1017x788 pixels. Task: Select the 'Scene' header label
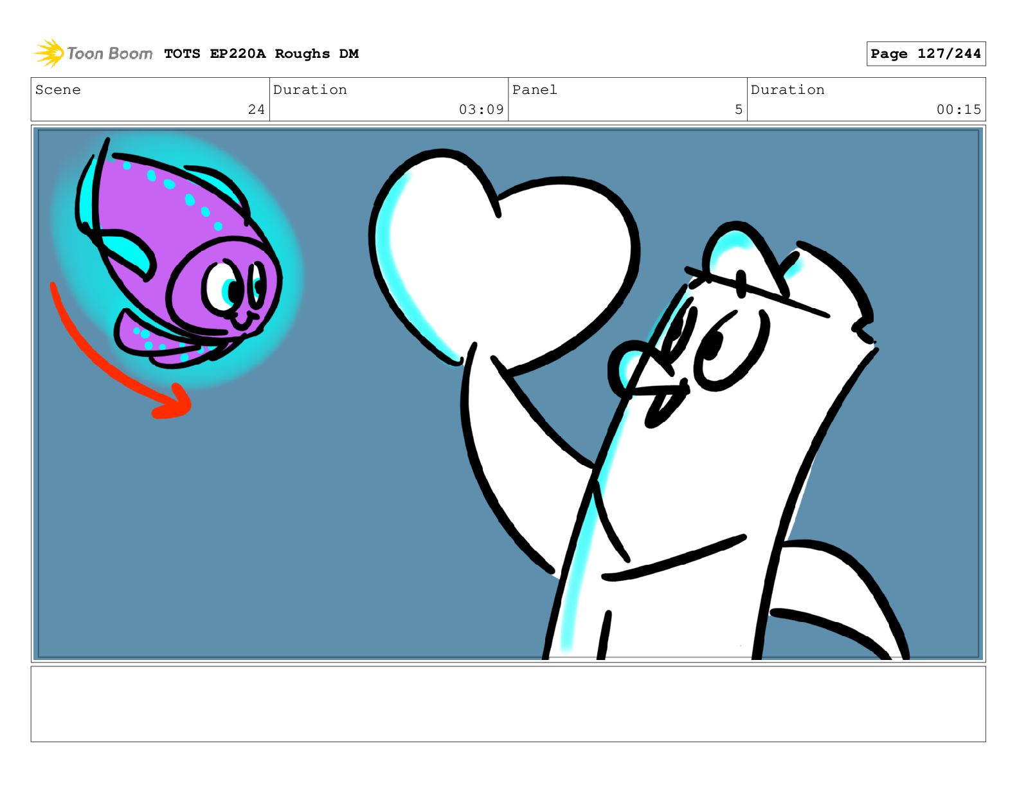point(58,90)
